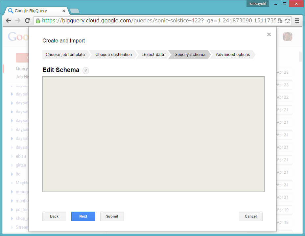Open a new browser tab

(x=75, y=11)
